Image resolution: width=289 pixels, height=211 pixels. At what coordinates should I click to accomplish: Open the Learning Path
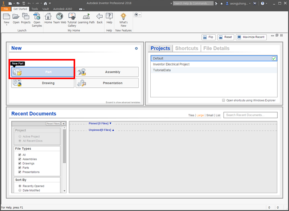[x=86, y=17]
